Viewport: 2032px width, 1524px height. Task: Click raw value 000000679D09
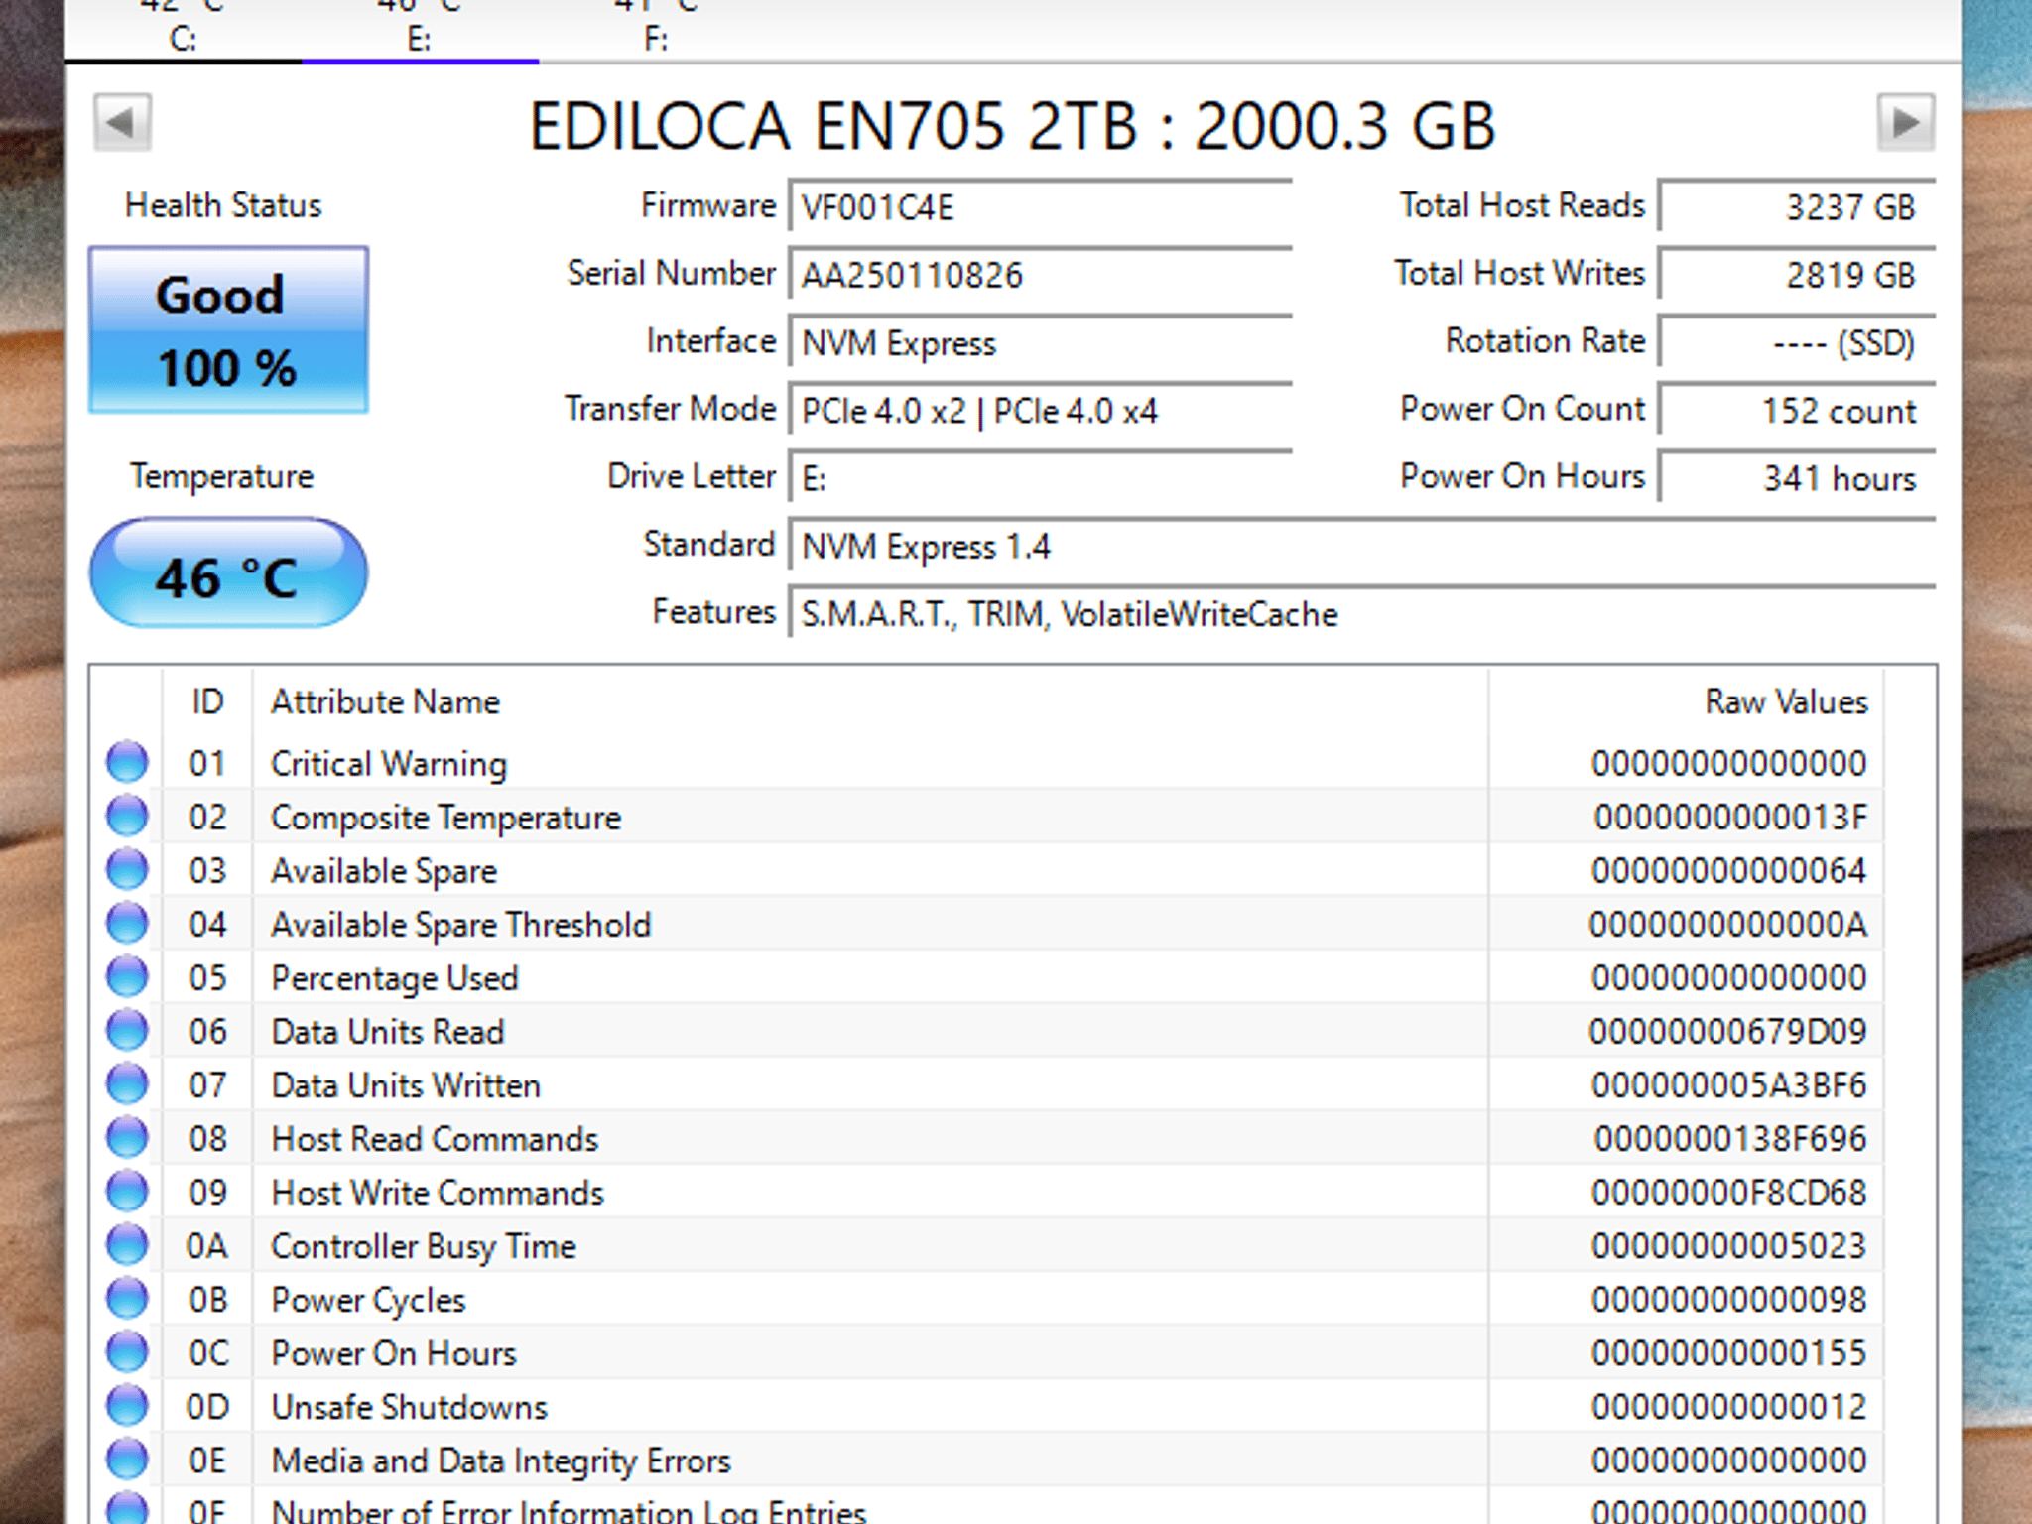tap(1728, 1031)
